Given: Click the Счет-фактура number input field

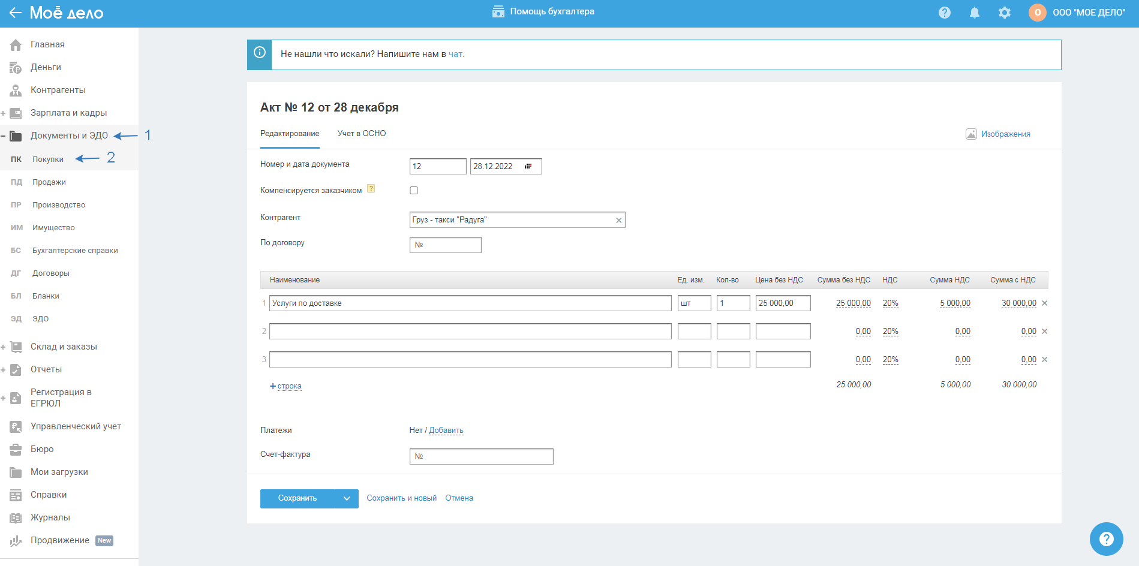Looking at the screenshot, I should coord(481,456).
